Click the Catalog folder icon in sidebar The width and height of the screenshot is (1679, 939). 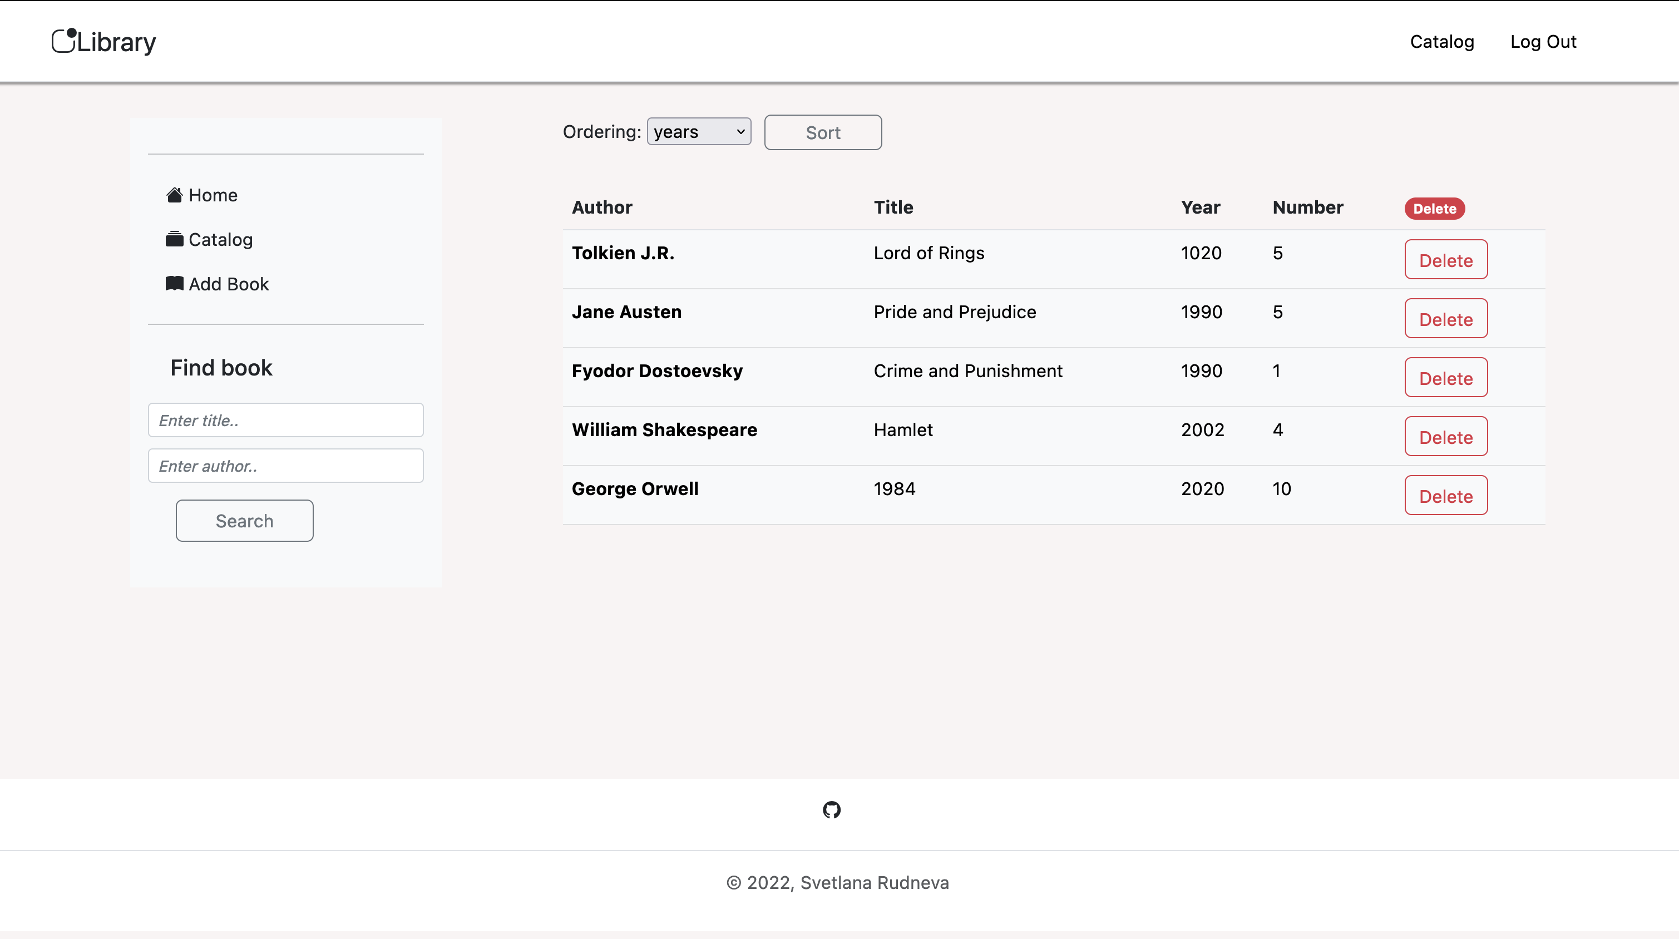coord(174,239)
